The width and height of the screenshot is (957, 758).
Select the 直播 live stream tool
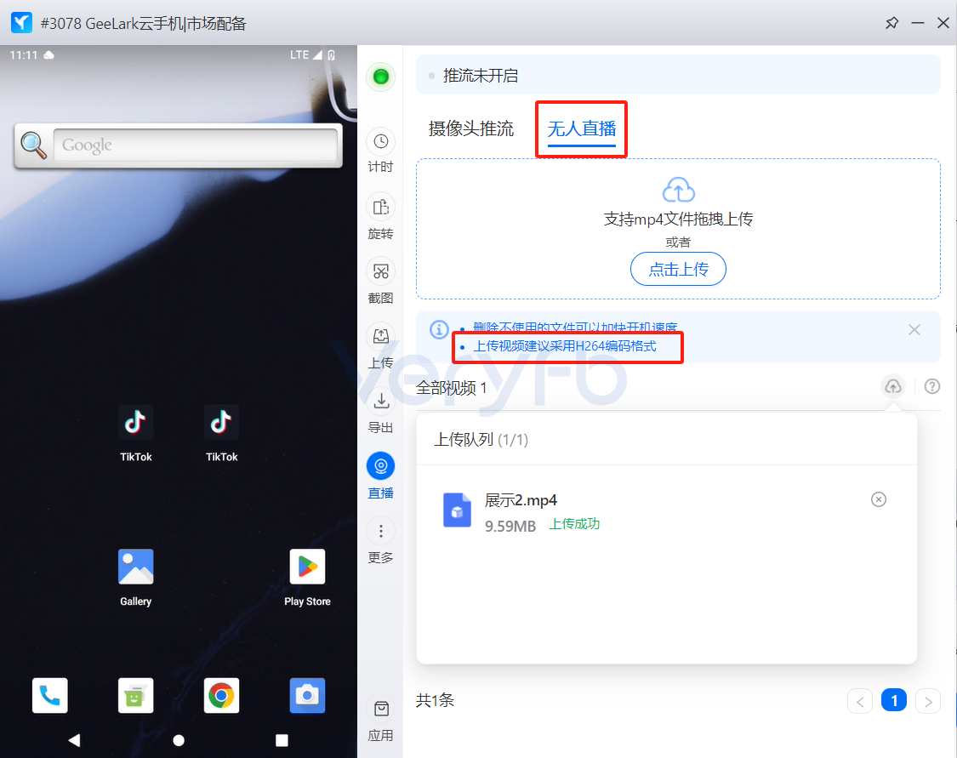click(380, 476)
